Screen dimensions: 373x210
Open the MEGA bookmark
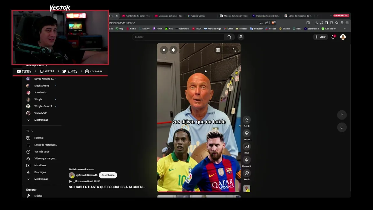197,29
